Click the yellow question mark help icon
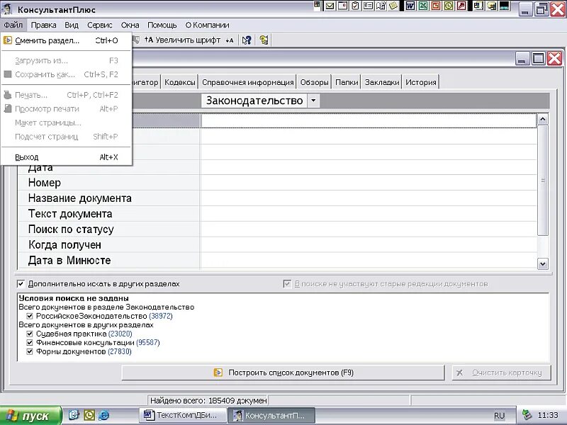This screenshot has width=567, height=425. (x=264, y=40)
